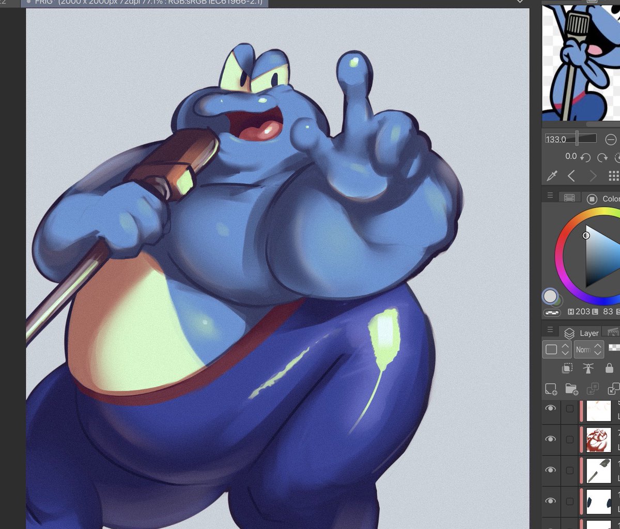Pick the eyedropper tool in sub view
Image resolution: width=620 pixels, height=529 pixels.
(x=552, y=176)
